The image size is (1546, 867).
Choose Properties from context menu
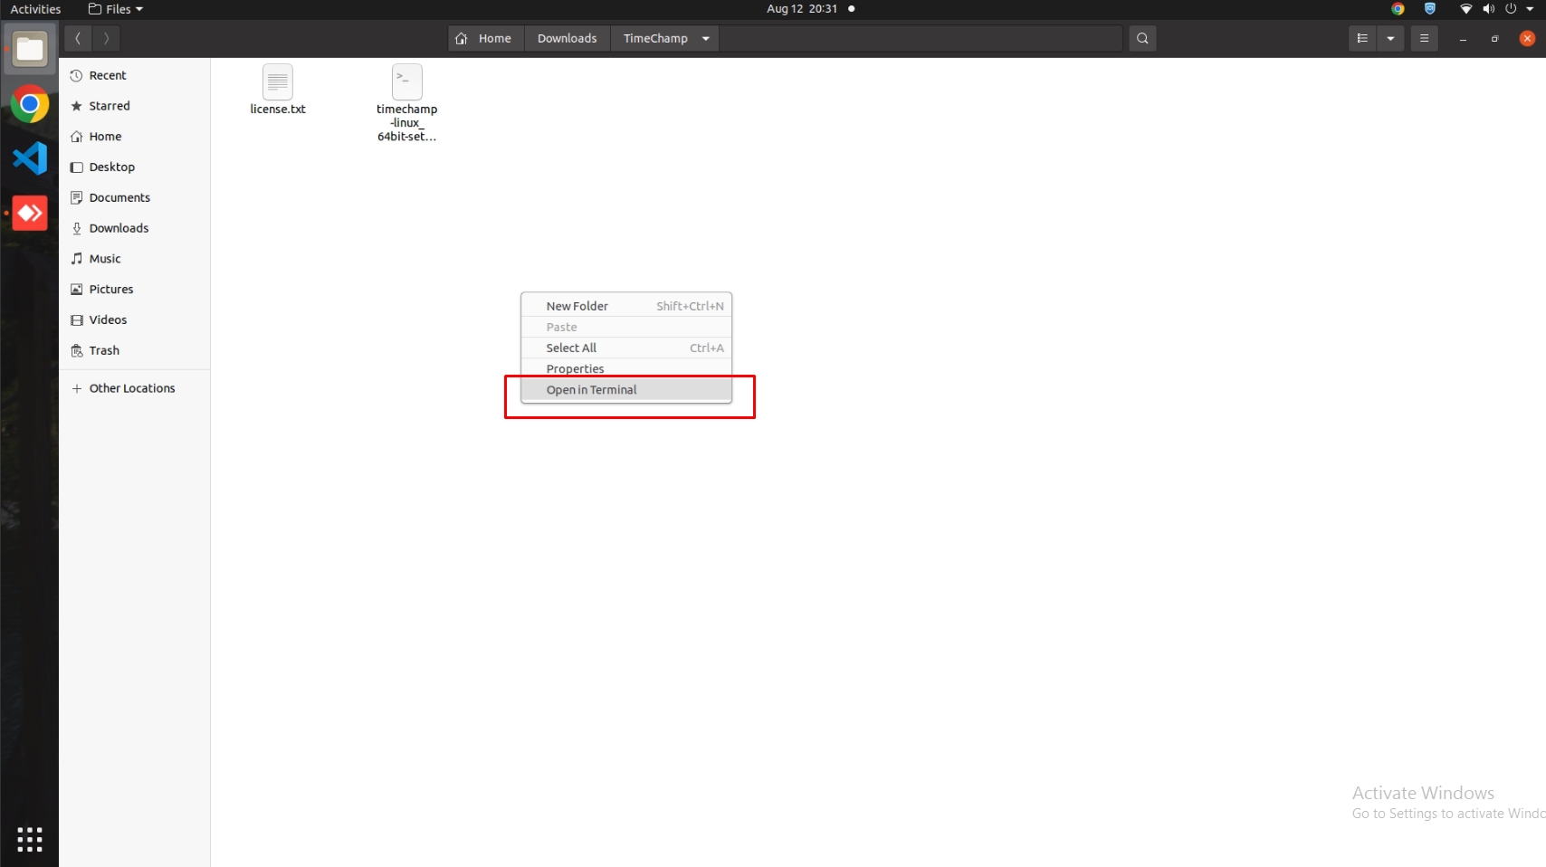[626, 368]
